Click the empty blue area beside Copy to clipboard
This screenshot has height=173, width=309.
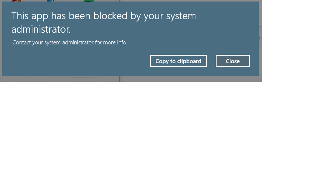(x=79, y=61)
